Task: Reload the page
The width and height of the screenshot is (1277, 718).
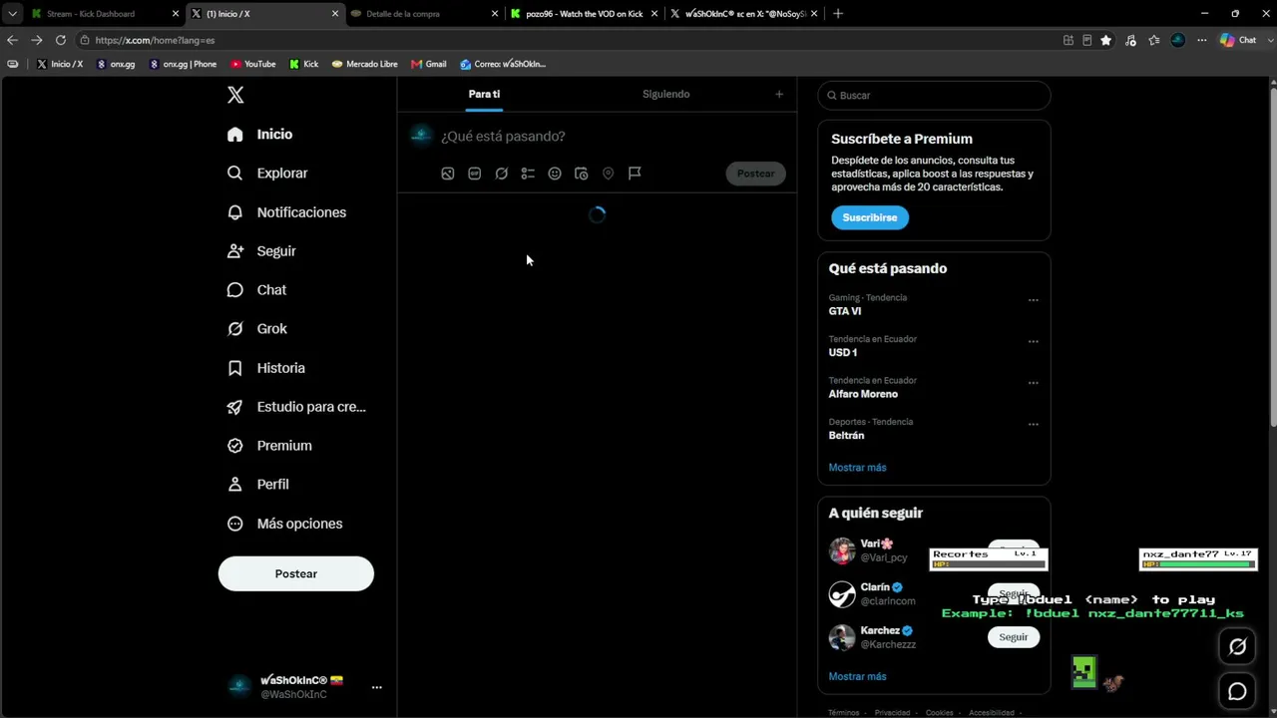Action: coord(61,40)
